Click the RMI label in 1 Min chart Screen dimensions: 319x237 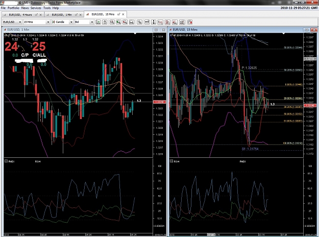(12, 161)
